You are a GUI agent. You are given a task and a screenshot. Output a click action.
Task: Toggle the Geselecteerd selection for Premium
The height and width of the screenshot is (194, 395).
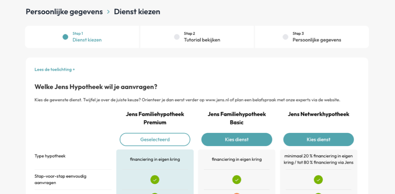155,139
